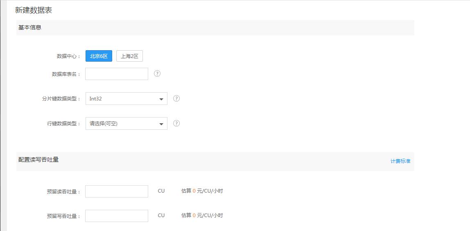Click the write throughput 估算 price text
Viewport: 470px width, 231px height.
click(x=202, y=215)
